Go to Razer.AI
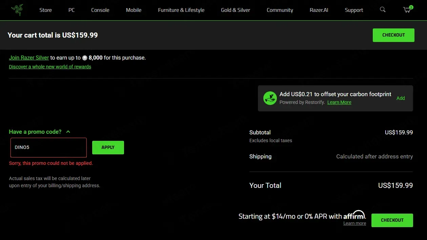The image size is (427, 240). (x=319, y=10)
